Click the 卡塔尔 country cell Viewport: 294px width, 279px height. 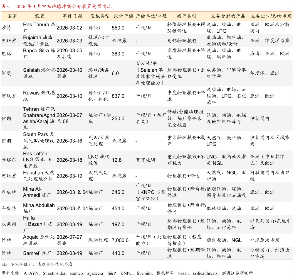click(x=9, y=160)
